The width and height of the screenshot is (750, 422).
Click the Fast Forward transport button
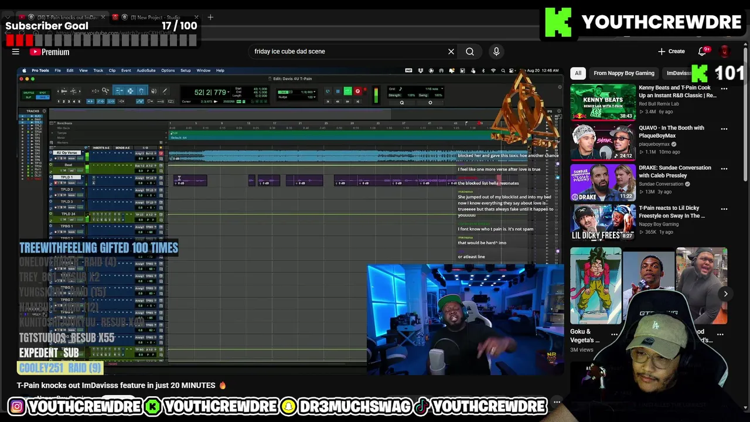tap(347, 101)
